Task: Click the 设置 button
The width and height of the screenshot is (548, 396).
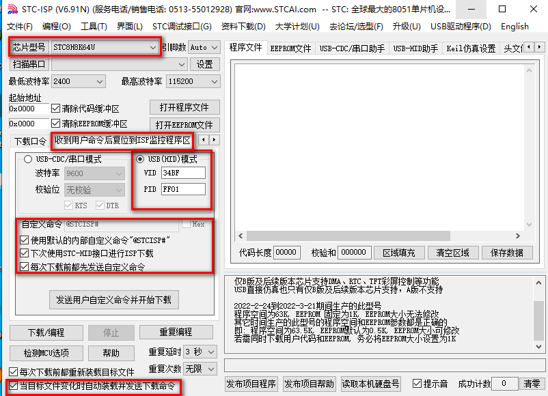Action: [204, 64]
